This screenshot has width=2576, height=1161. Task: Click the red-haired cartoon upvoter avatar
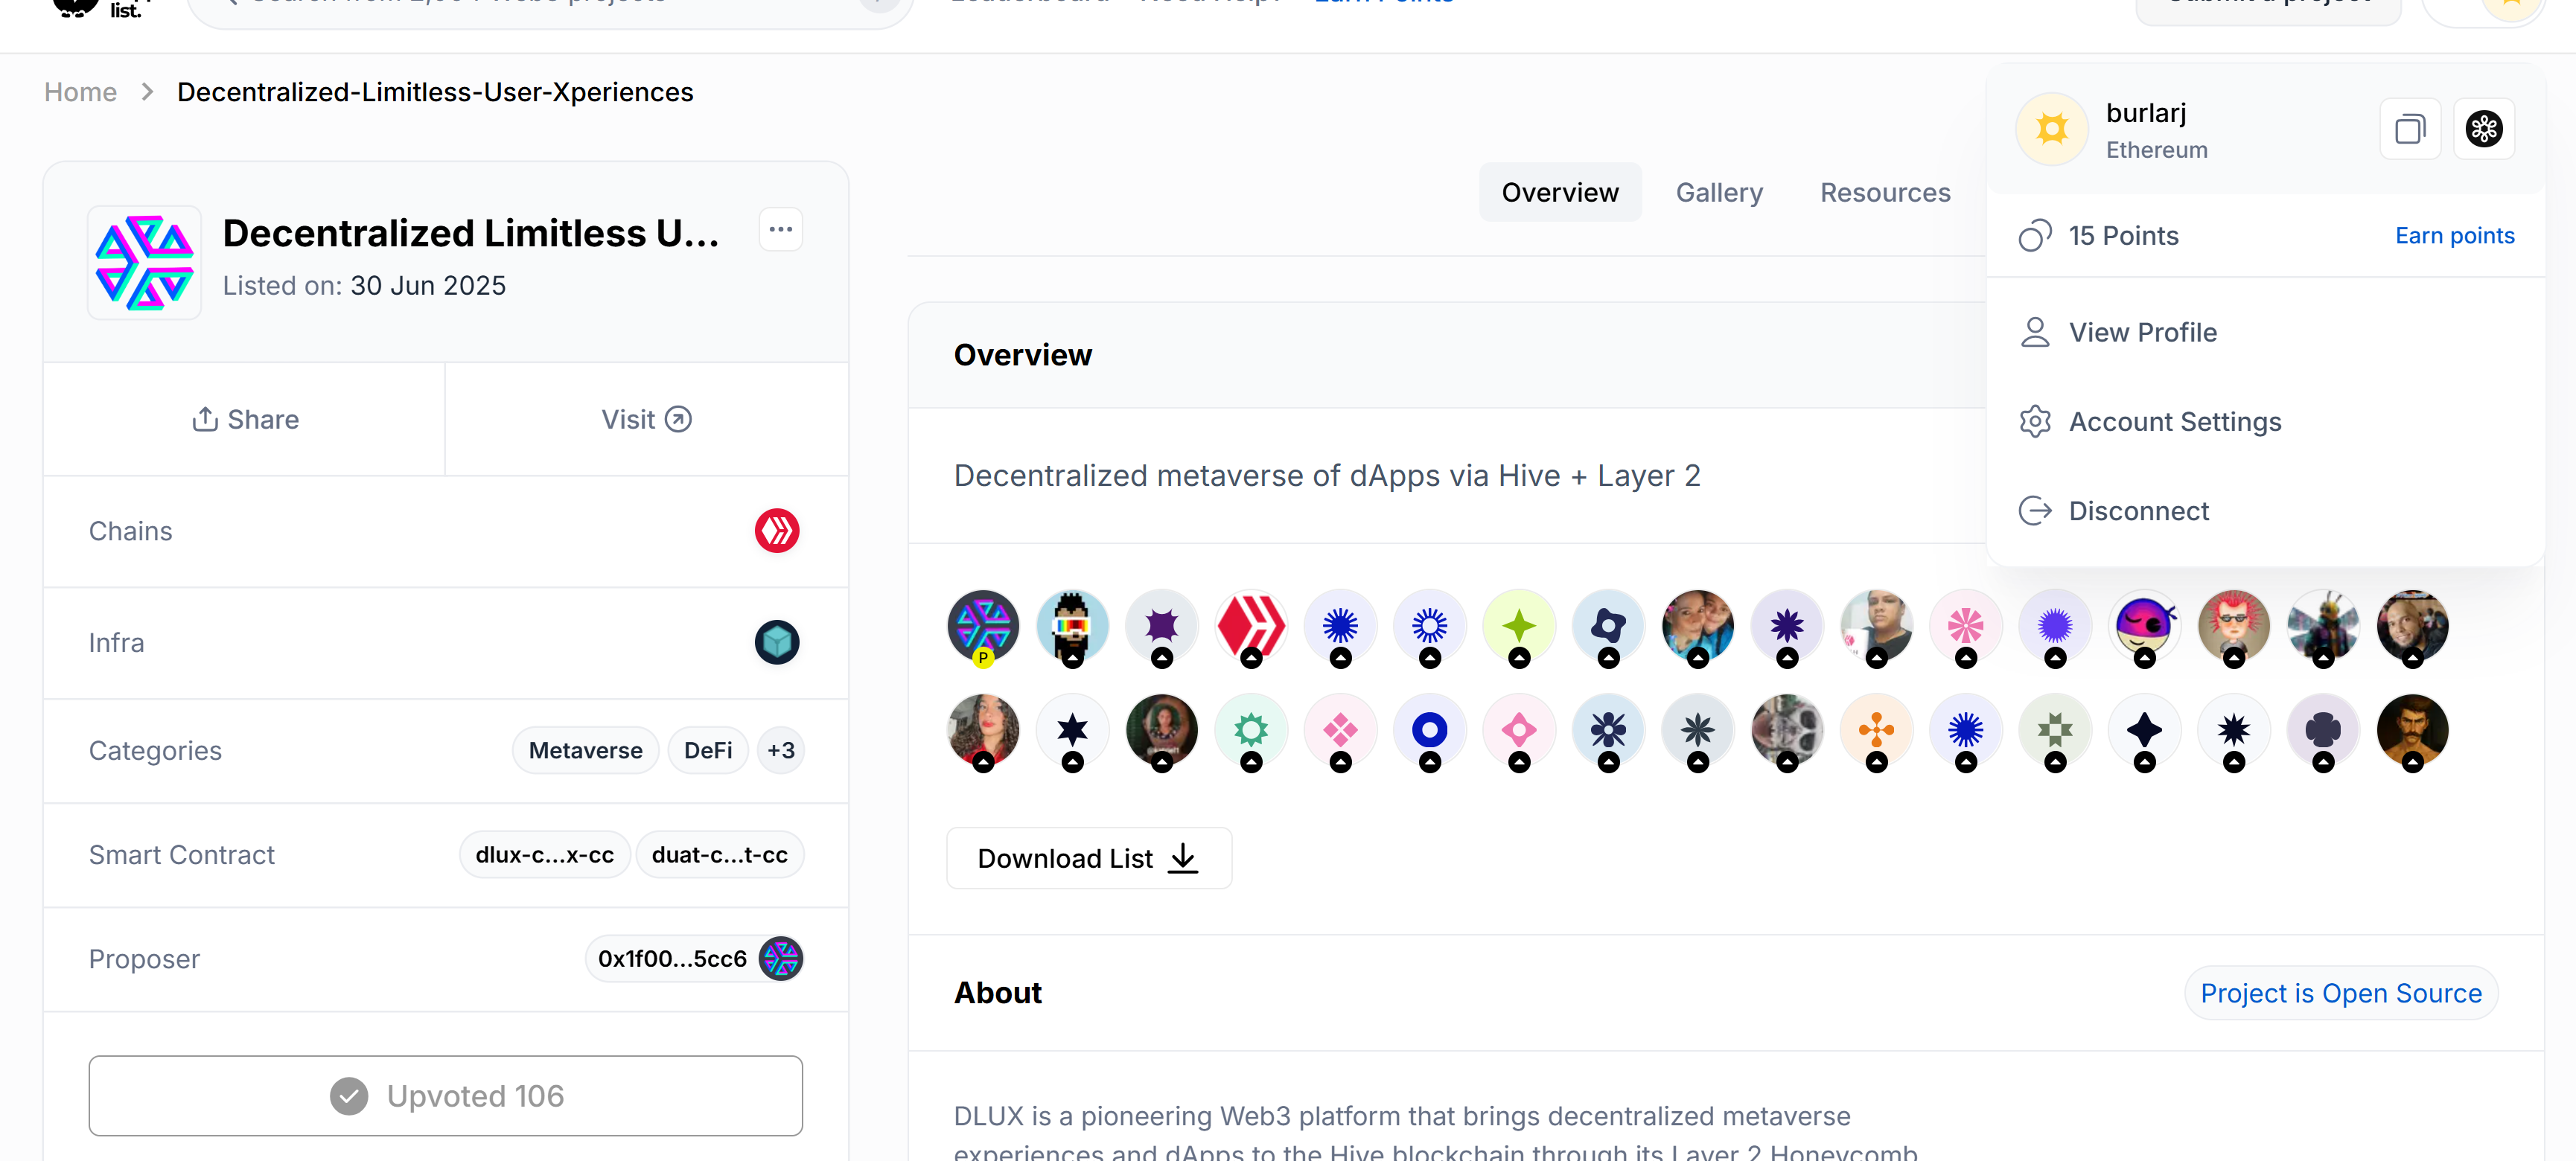pos(2234,627)
